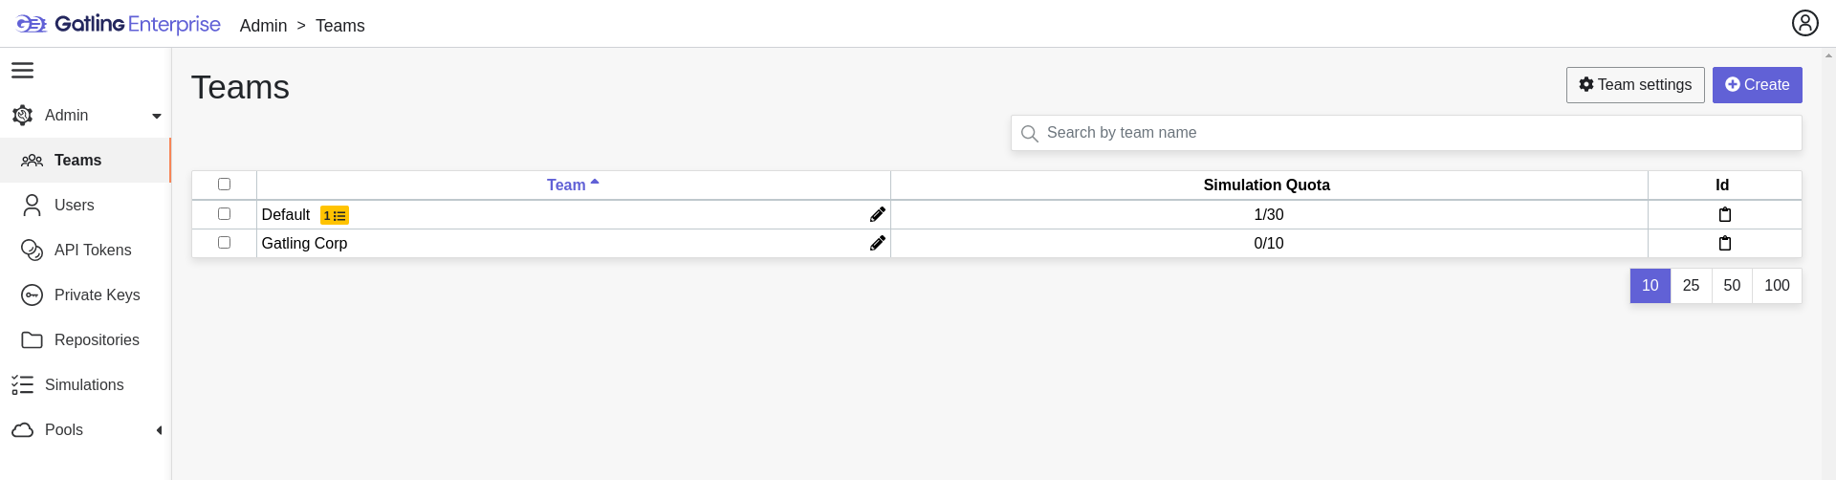Collapse the Admin section arrow
This screenshot has height=480, width=1836.
click(x=157, y=117)
